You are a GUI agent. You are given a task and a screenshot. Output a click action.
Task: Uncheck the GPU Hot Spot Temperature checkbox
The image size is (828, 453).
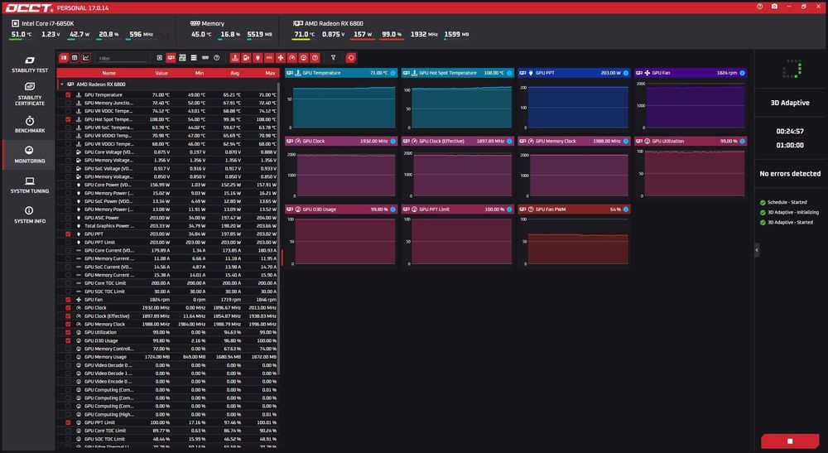68,119
